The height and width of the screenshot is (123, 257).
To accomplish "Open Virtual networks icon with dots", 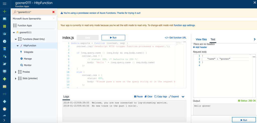I will coord(5,94).
